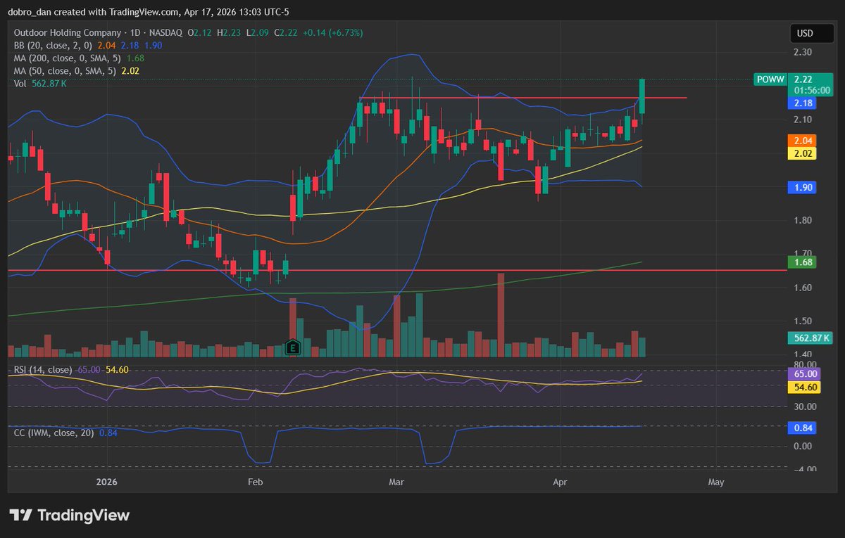Click the 1.60 price scale label
Image resolution: width=845 pixels, height=538 pixels.
coord(802,288)
